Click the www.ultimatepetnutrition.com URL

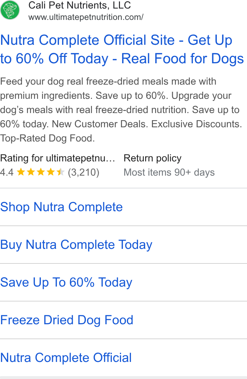[x=86, y=17]
